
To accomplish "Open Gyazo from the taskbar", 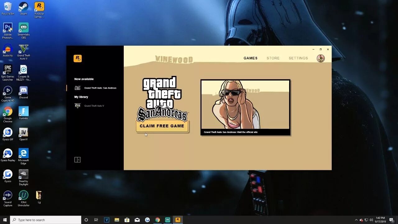I will click(147, 220).
